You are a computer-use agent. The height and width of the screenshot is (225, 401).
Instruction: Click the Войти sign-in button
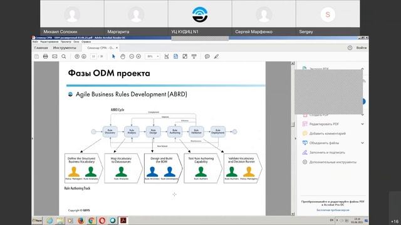click(x=362, y=47)
